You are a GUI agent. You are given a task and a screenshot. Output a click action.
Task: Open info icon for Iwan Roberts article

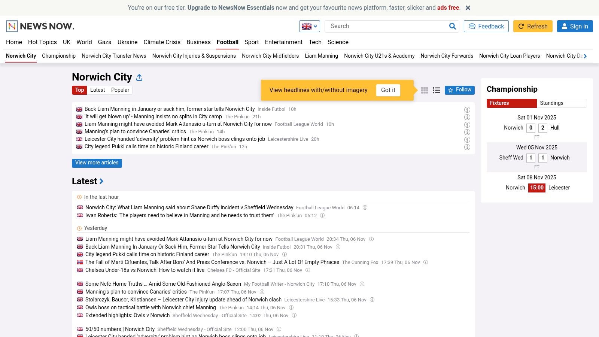coord(322,216)
